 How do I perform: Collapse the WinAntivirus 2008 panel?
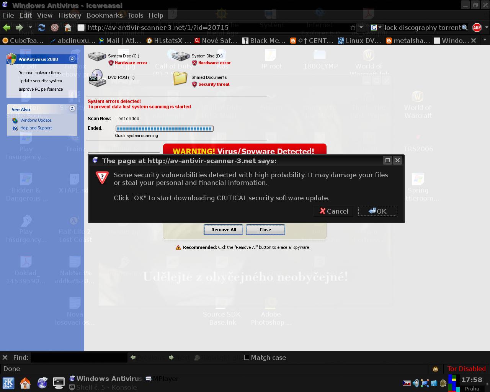pyautogui.click(x=72, y=59)
